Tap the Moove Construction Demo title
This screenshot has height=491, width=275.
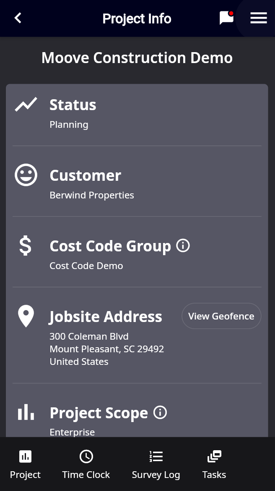(137, 58)
